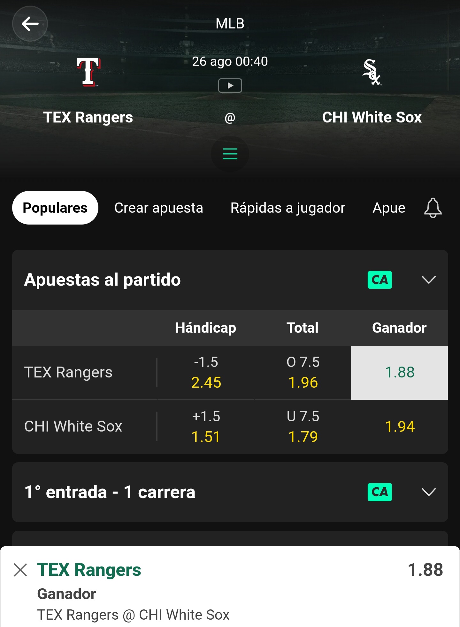This screenshot has height=627, width=460.
Task: Switch to the Crear apuesta tab
Action: 159,208
